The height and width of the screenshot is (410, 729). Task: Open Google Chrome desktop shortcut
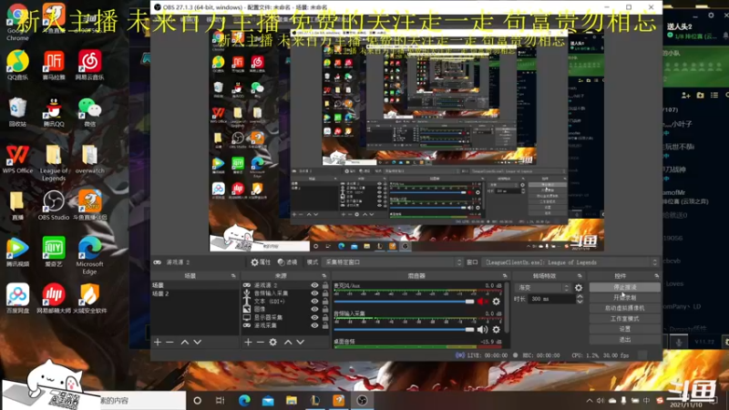click(x=17, y=22)
